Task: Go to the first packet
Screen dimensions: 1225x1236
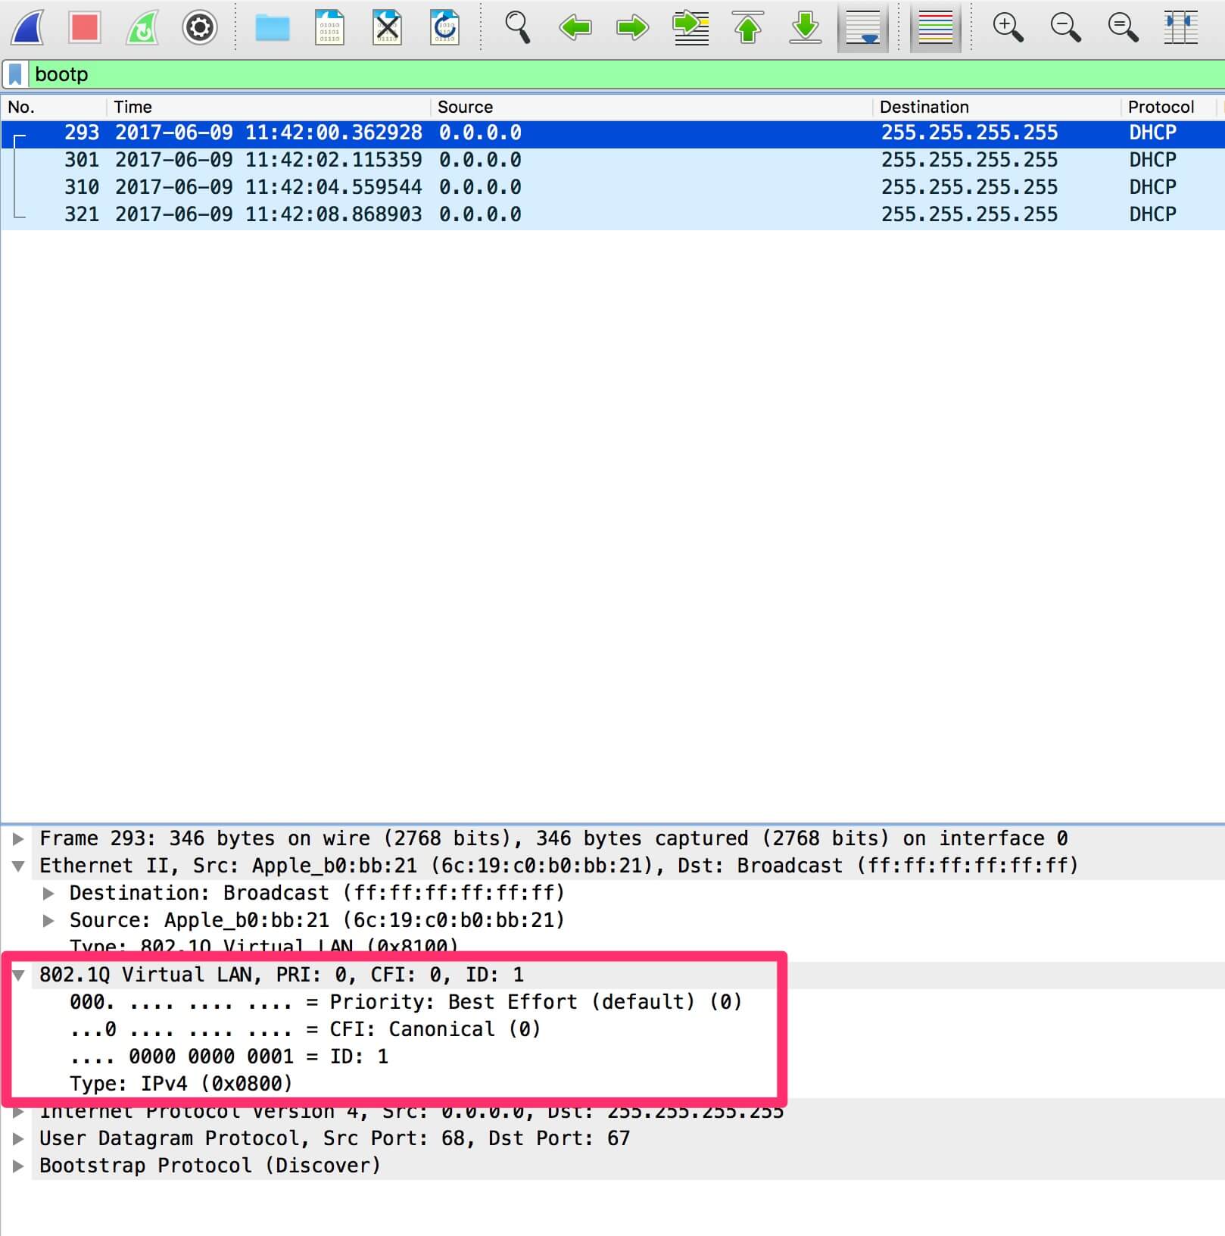Action: (x=747, y=27)
